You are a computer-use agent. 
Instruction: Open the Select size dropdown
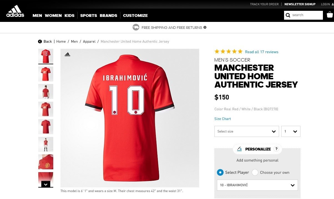(246, 131)
